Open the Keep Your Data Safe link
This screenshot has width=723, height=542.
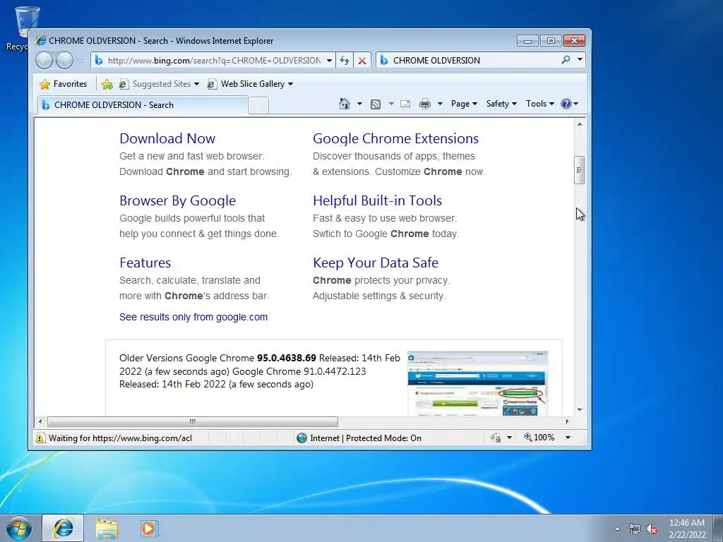point(376,263)
